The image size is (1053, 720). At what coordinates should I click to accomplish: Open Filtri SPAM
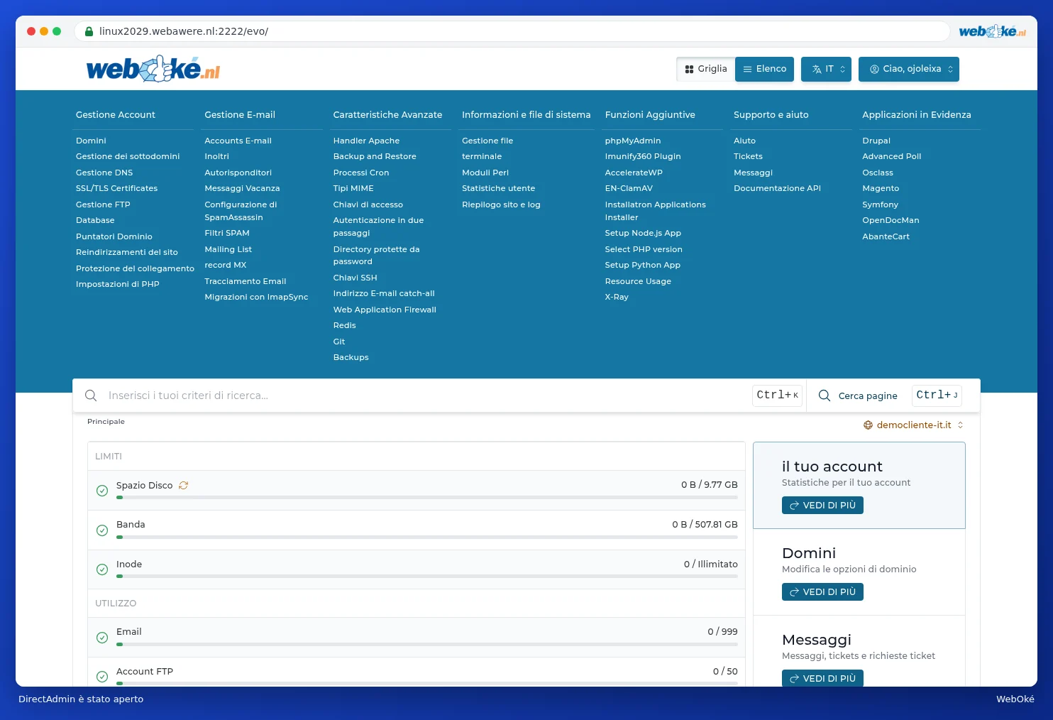[x=227, y=233]
